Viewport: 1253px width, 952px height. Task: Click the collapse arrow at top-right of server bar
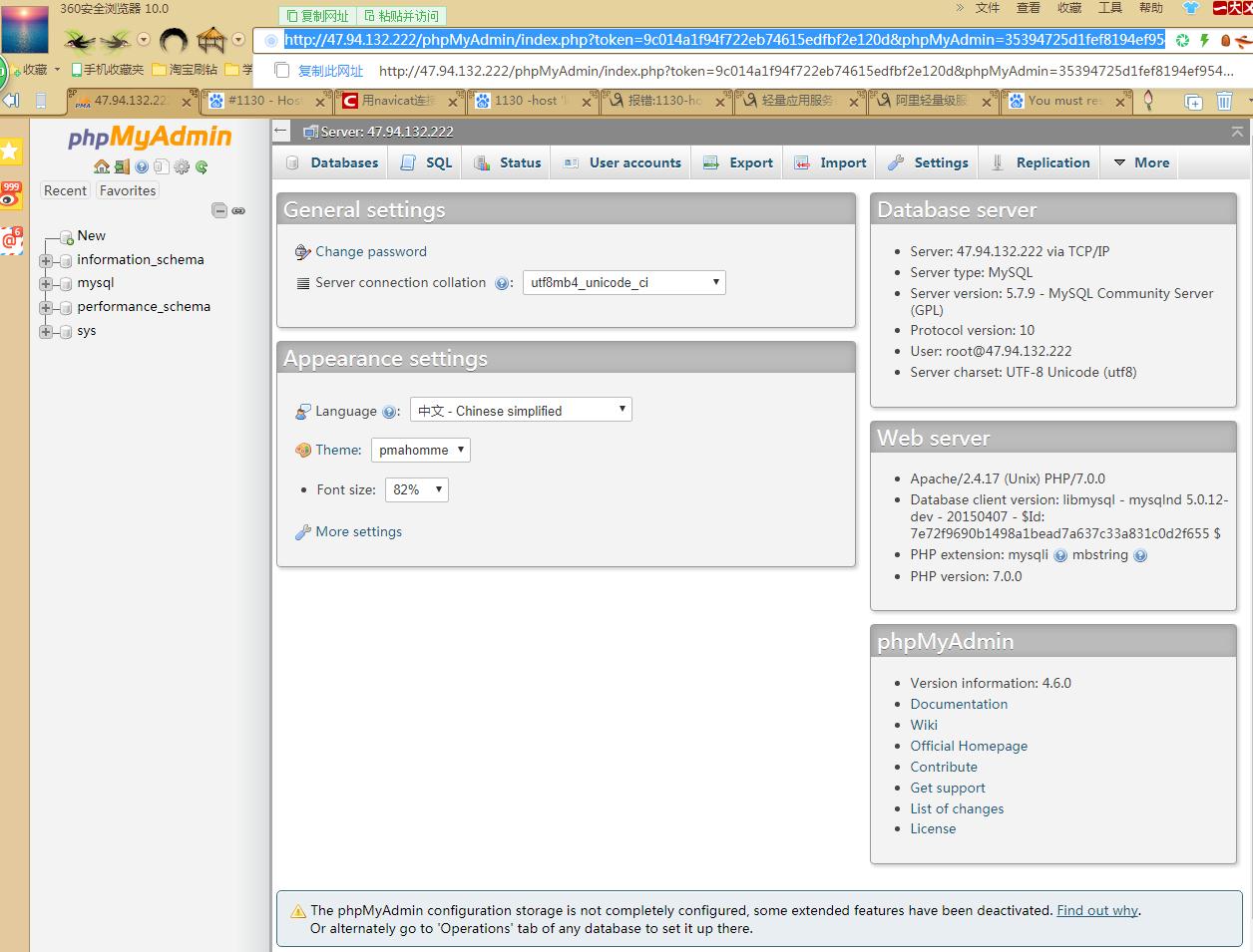pyautogui.click(x=1237, y=132)
